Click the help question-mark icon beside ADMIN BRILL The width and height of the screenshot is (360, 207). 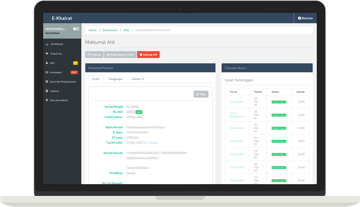(74, 29)
